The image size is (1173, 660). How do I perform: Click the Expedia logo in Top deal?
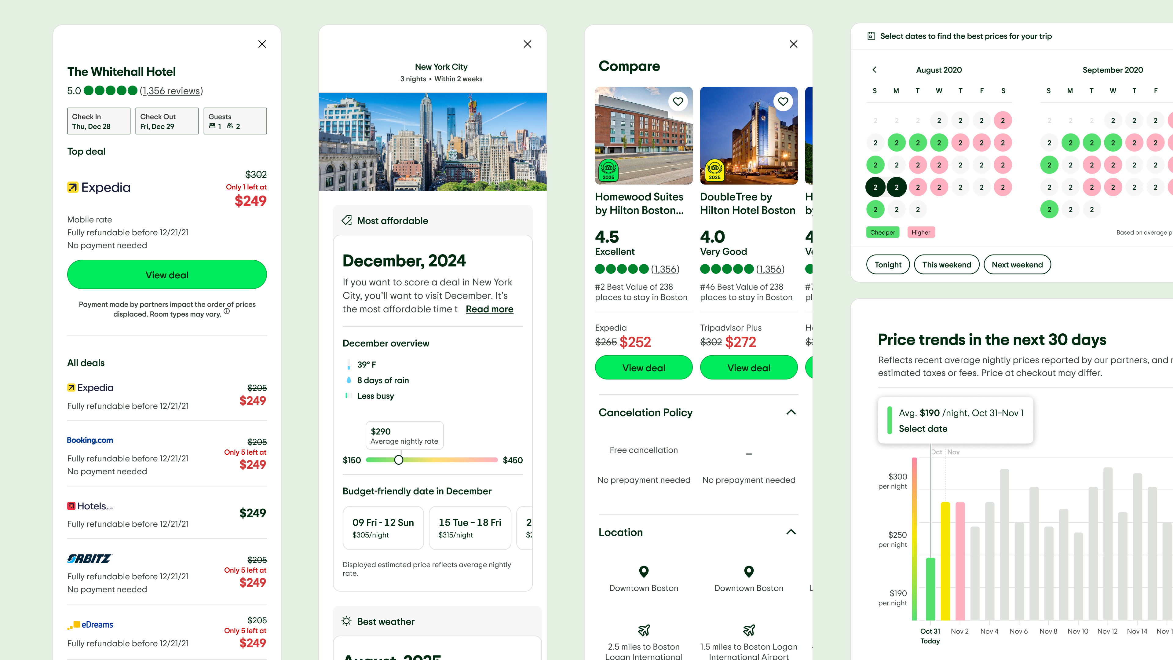pos(99,187)
